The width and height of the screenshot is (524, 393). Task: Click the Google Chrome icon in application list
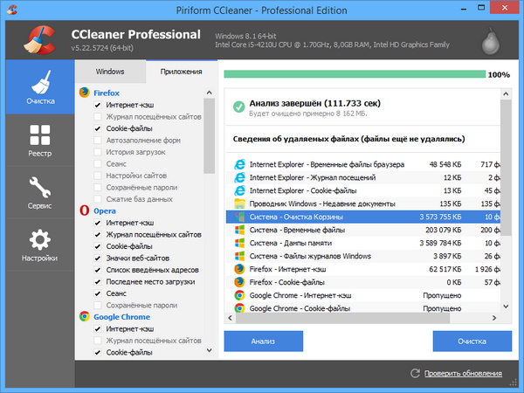(x=85, y=317)
